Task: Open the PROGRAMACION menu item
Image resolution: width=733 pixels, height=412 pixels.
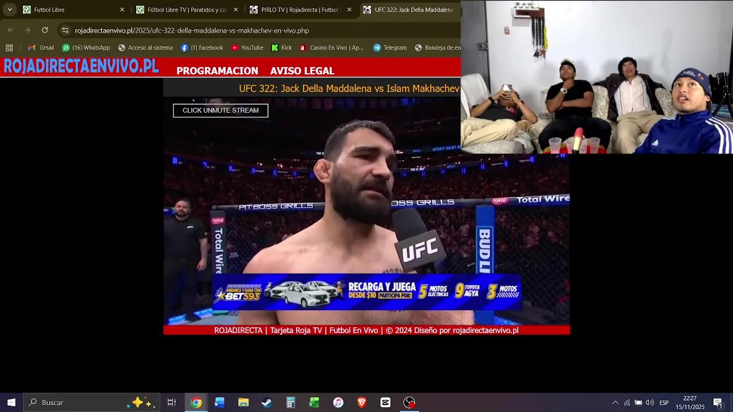Action: tap(217, 71)
